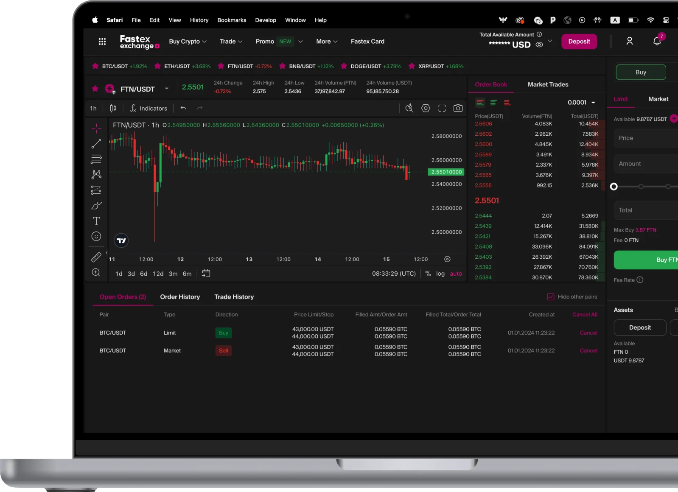This screenshot has height=492, width=678.
Task: Click the Amount input field
Action: click(646, 164)
